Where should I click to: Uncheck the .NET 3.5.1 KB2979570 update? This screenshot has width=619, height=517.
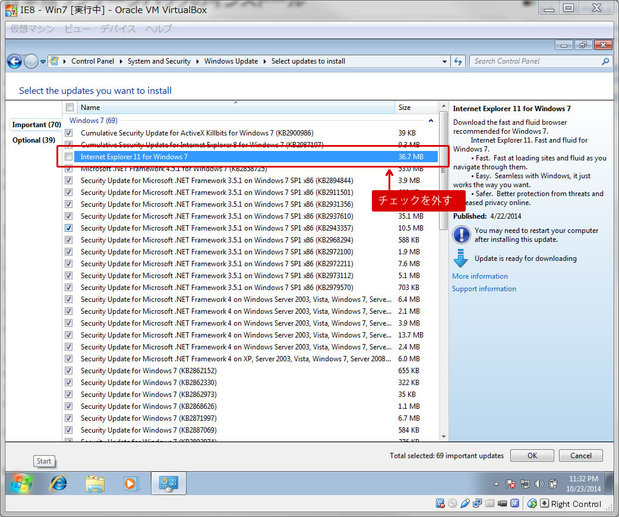pos(69,288)
